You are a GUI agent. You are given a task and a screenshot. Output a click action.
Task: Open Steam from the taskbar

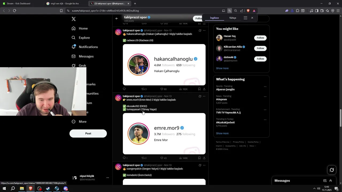click(48, 189)
